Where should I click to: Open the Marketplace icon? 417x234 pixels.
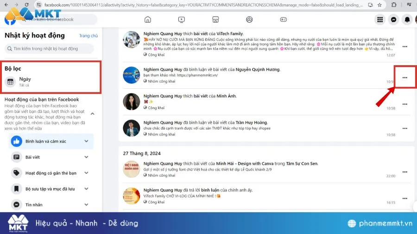(x=215, y=19)
